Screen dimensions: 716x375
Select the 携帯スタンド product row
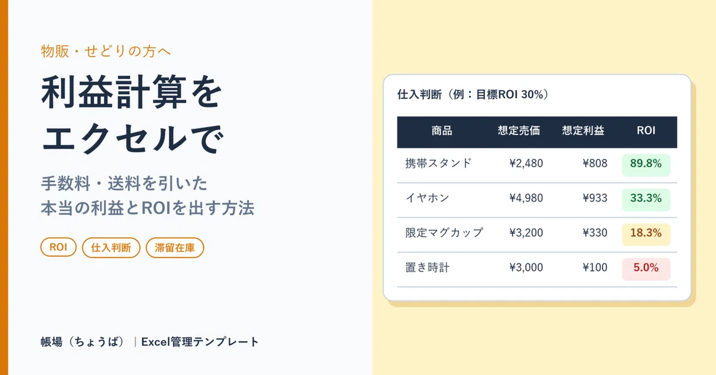(x=537, y=165)
